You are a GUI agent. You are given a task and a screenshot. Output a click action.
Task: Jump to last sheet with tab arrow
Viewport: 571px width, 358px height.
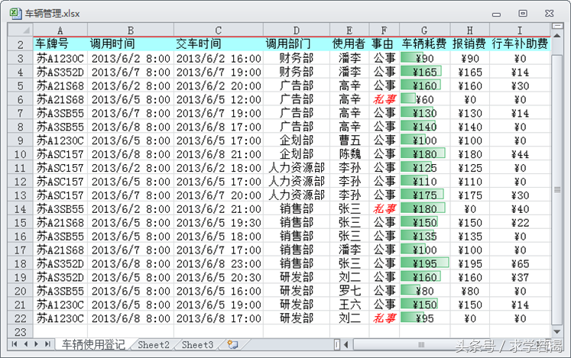tap(47, 344)
